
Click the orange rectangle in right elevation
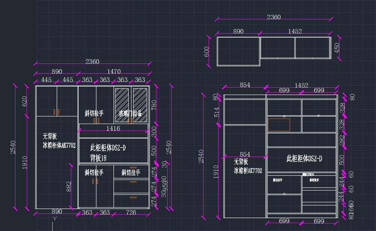point(279,125)
